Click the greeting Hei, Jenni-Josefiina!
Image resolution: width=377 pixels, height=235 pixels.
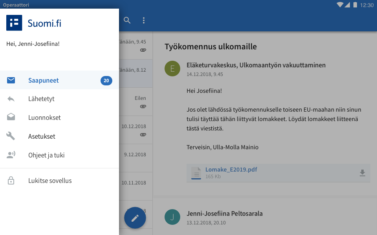(x=33, y=44)
